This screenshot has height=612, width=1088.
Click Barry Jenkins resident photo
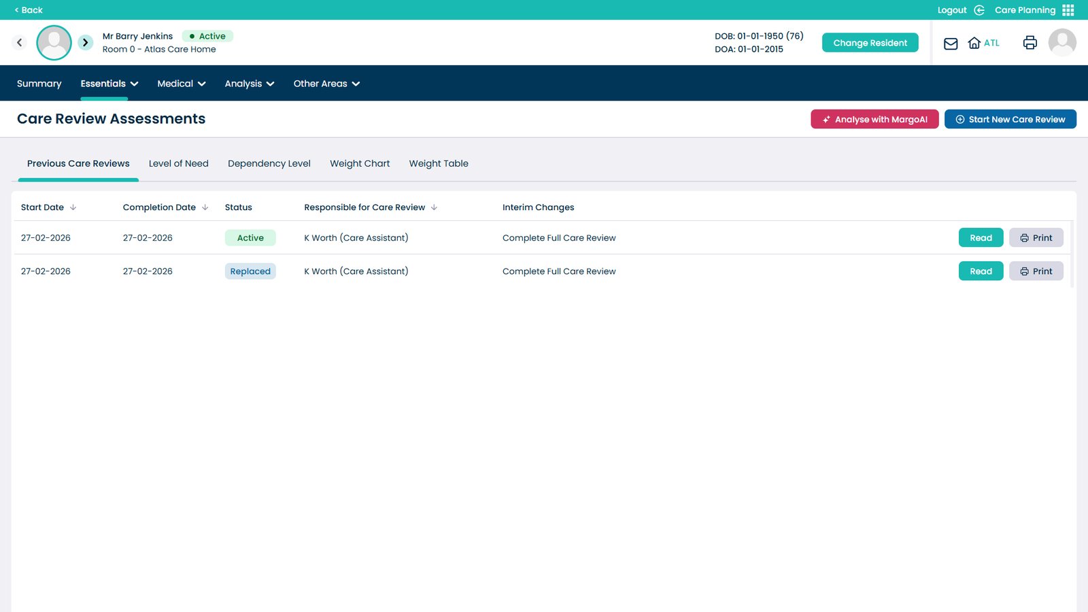pos(54,43)
